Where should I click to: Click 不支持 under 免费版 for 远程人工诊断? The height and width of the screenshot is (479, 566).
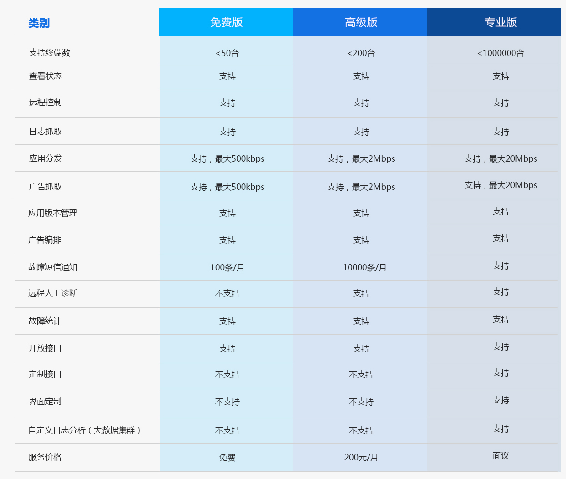point(227,294)
